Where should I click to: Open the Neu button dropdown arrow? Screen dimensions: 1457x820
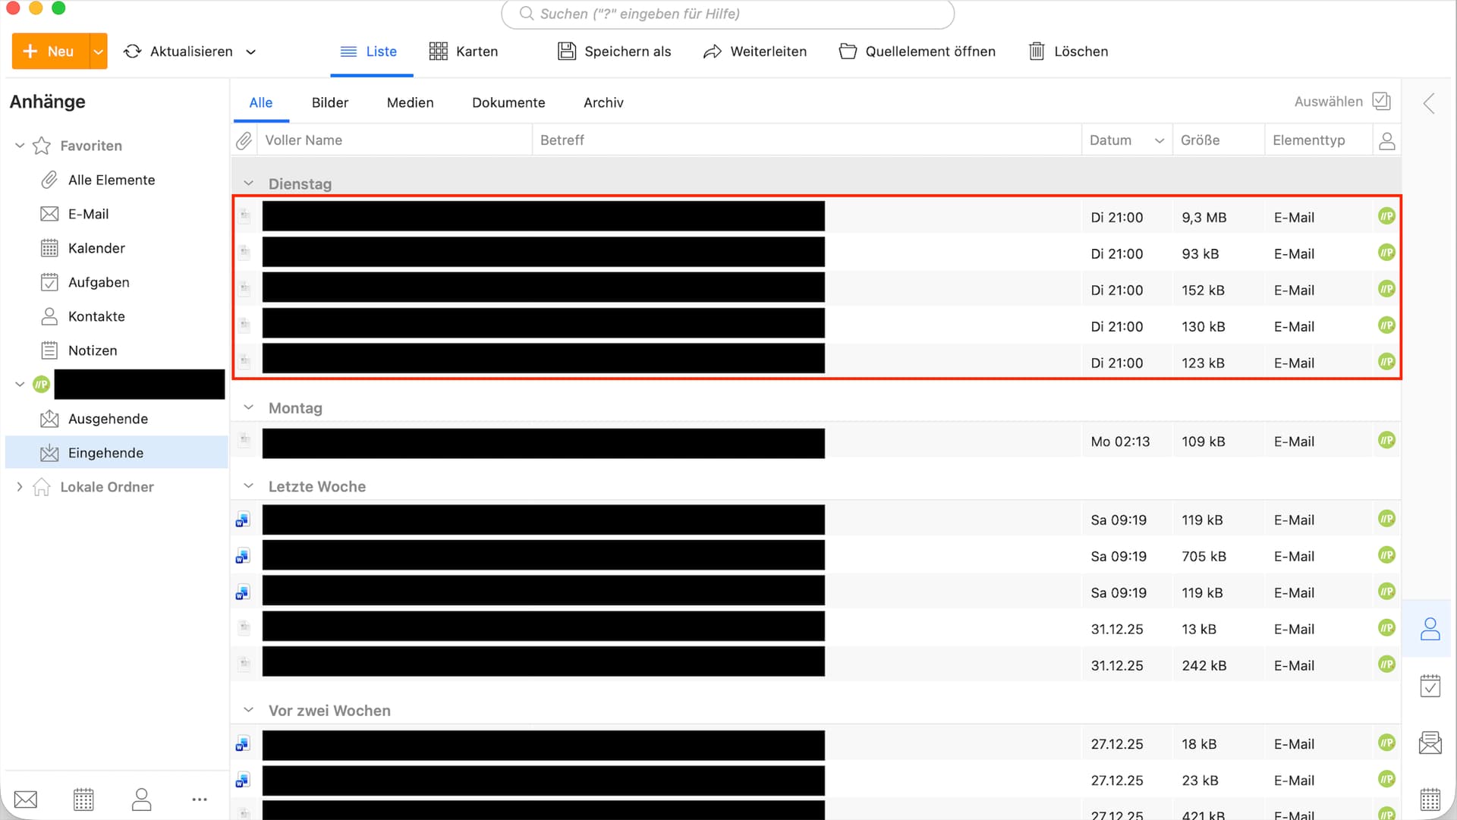[x=98, y=52]
